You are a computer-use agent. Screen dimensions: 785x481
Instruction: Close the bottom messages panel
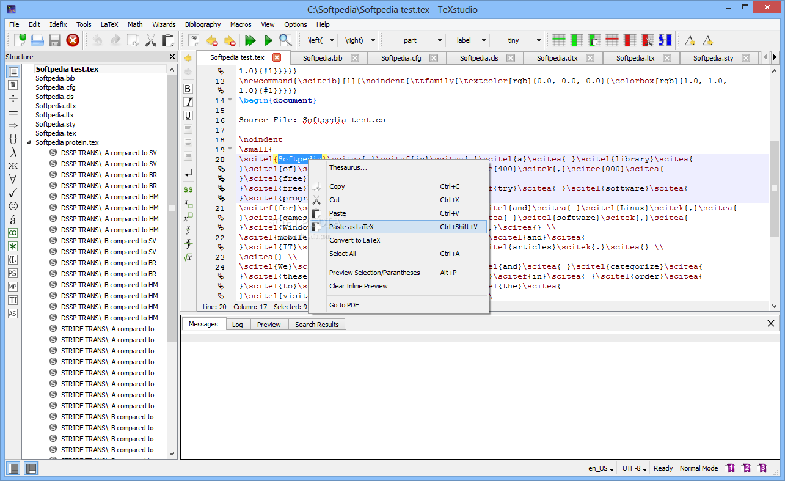click(771, 323)
